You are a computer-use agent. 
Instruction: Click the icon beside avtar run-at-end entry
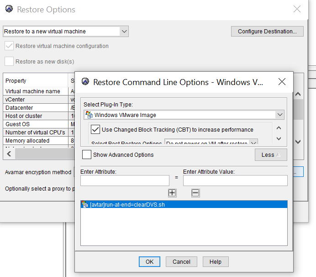84,204
